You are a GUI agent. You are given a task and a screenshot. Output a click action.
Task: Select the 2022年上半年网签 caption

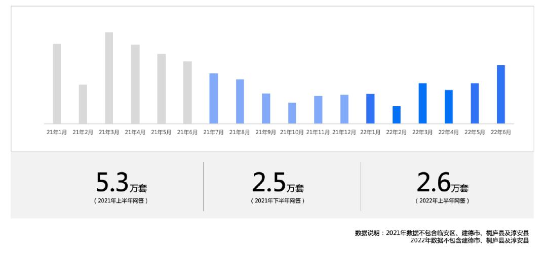pyautogui.click(x=442, y=201)
